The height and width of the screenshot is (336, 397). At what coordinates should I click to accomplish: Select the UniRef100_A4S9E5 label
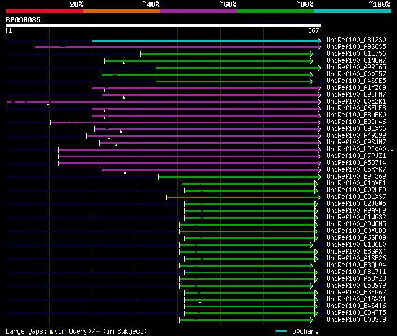click(x=356, y=81)
